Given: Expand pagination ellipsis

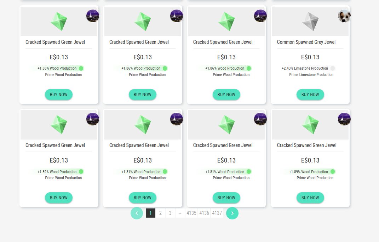Looking at the screenshot, I should coord(180,213).
